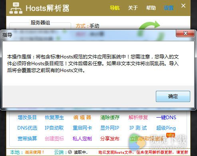Open the 帮助 menu
Viewport: 197px width, 156px height.
point(151,8)
